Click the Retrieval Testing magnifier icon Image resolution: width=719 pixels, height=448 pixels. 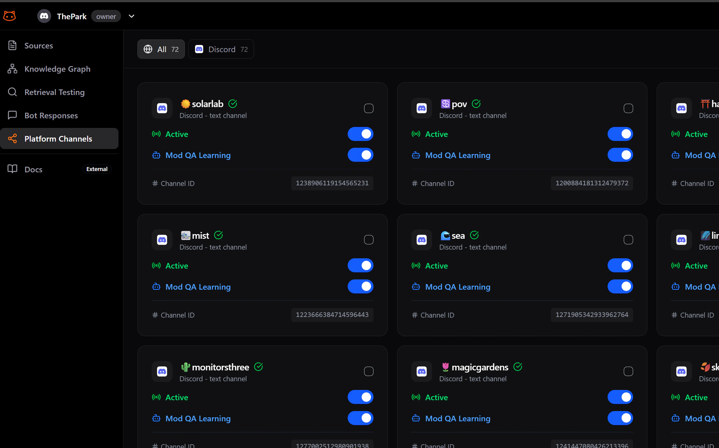pos(12,92)
